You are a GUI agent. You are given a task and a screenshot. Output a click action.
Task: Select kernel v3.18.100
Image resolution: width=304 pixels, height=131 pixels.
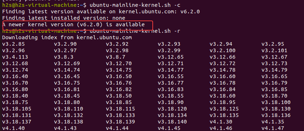(276, 102)
